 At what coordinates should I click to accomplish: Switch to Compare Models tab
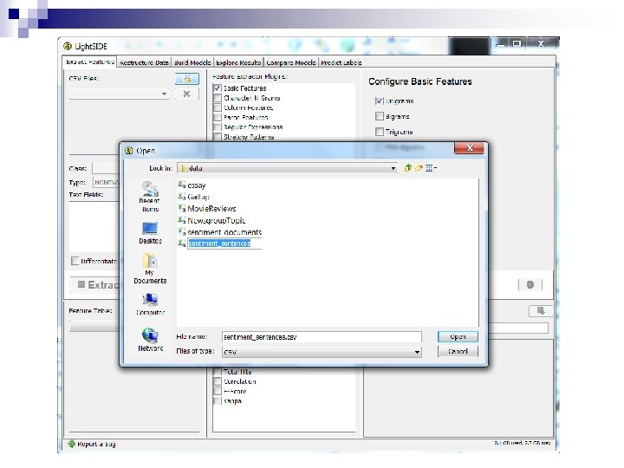coord(291,62)
